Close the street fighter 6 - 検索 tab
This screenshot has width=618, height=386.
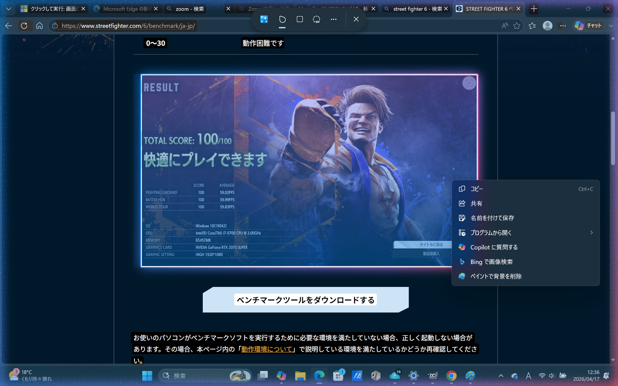tap(446, 9)
